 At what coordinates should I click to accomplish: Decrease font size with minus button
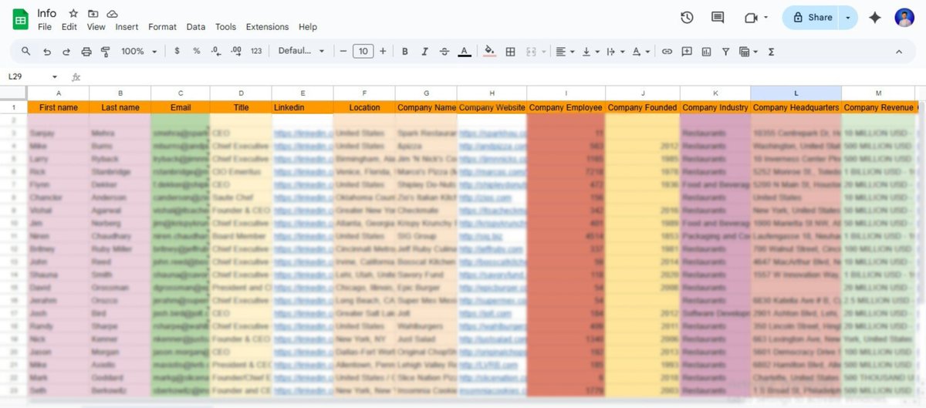(343, 52)
